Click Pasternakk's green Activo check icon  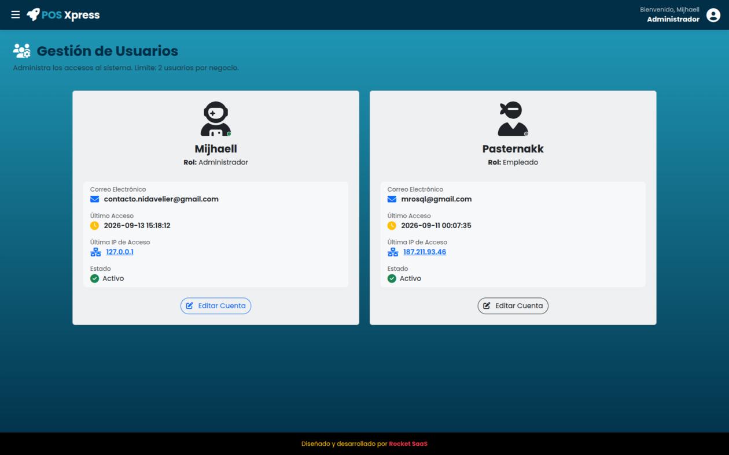click(392, 278)
